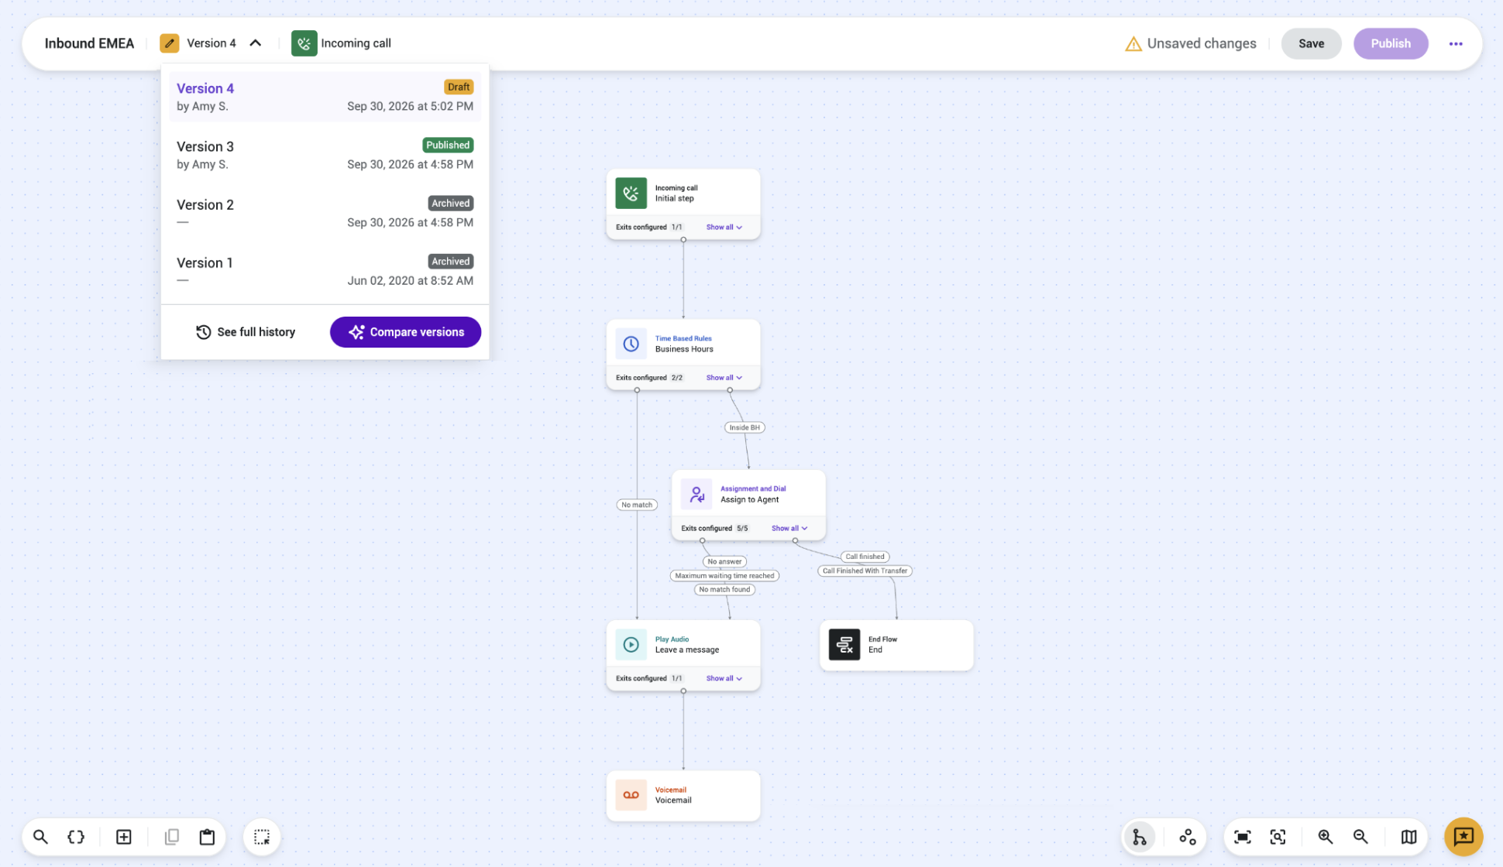Open the yellow feedback chat button
The image size is (1503, 867).
[x=1463, y=837]
